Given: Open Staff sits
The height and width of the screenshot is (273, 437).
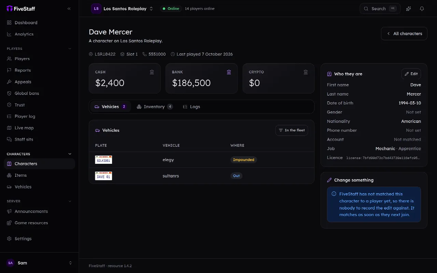Looking at the screenshot, I should [39, 139].
